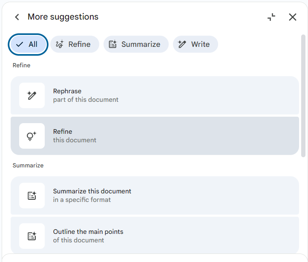Viewport: 308px width, 262px height.
Task: Click the Summarize this document list icon
Action: click(x=32, y=196)
